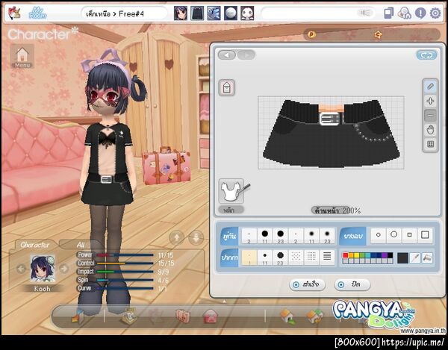
Task: Click the flip view link icon
Action: (426, 55)
